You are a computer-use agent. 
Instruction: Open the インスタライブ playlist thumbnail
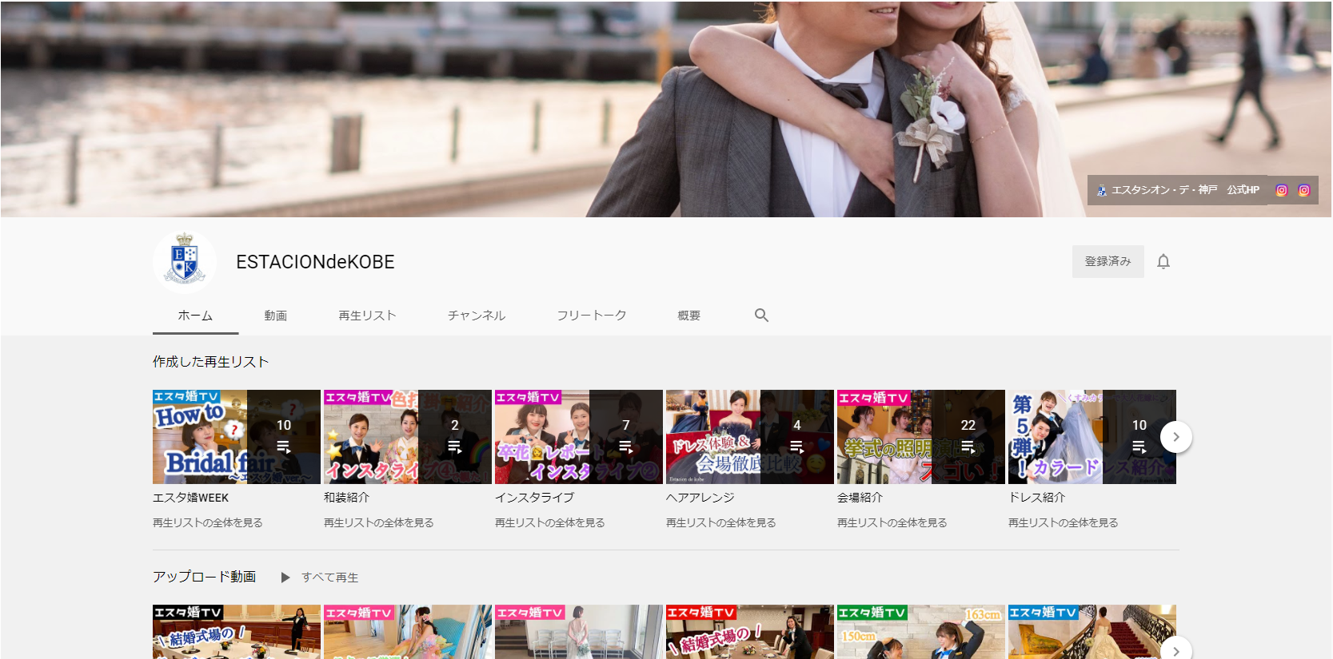click(579, 437)
